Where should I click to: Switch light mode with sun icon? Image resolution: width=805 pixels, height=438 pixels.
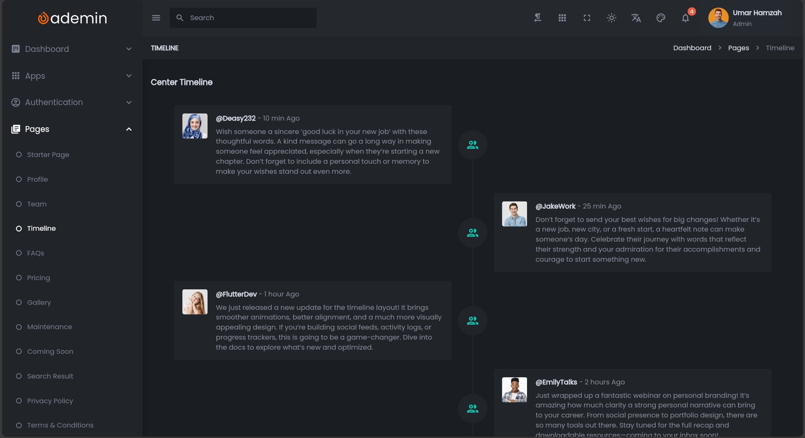coord(611,18)
